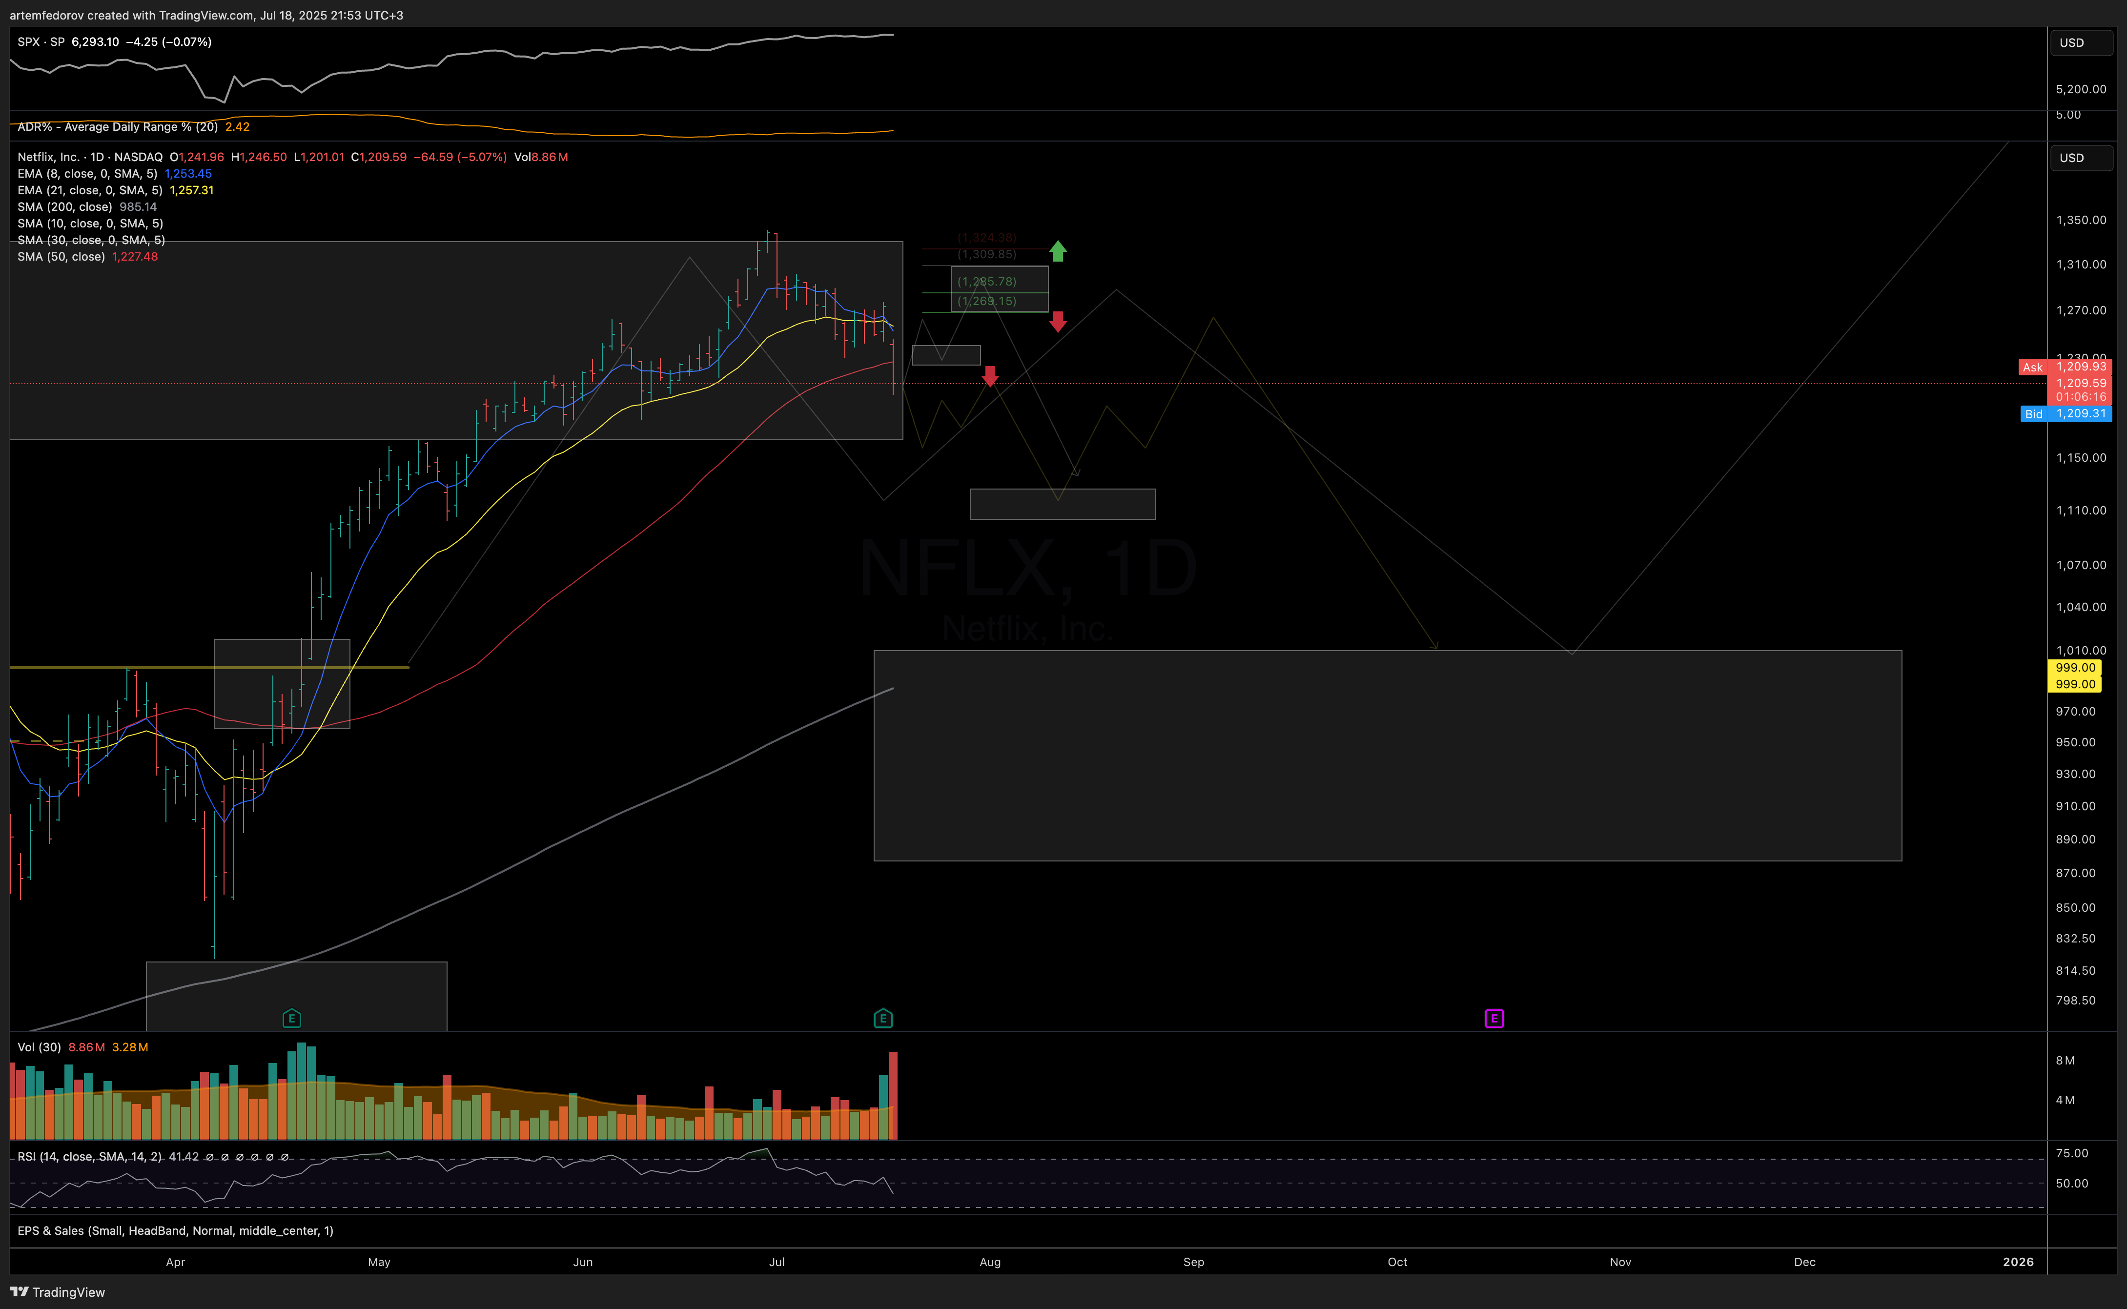
Task: Click the RSI value 41.42
Action: [184, 1157]
